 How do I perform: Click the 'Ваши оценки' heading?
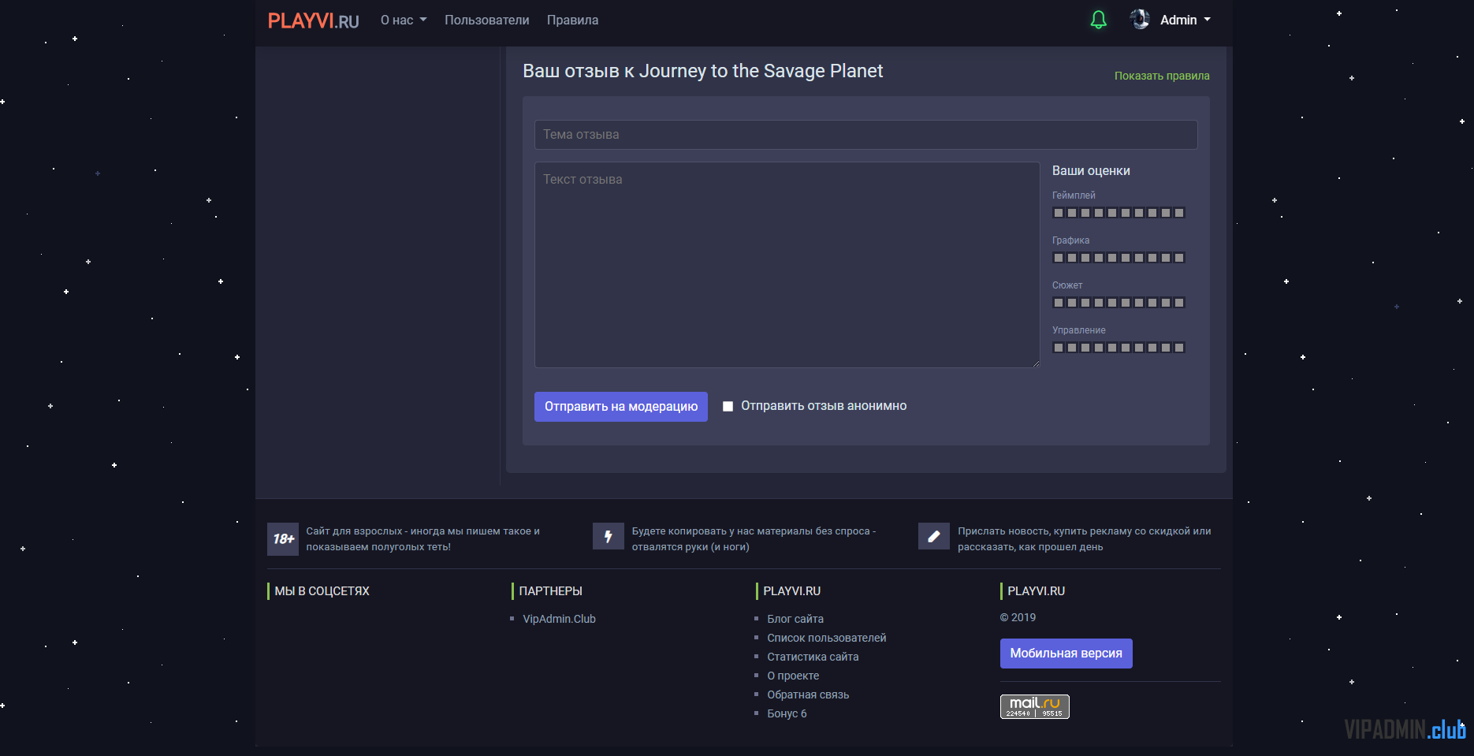1091,171
